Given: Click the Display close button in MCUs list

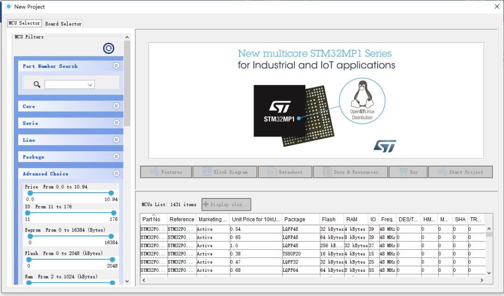Looking at the screenshot, I should [226, 204].
